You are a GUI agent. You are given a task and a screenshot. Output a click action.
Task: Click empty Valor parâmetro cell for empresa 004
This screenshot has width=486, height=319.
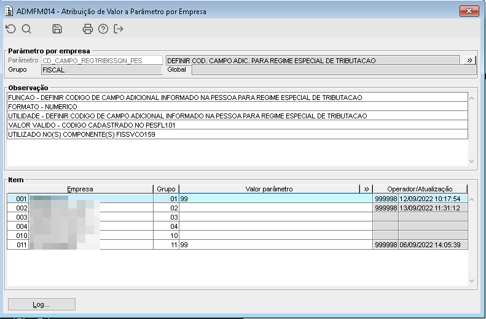click(276, 226)
